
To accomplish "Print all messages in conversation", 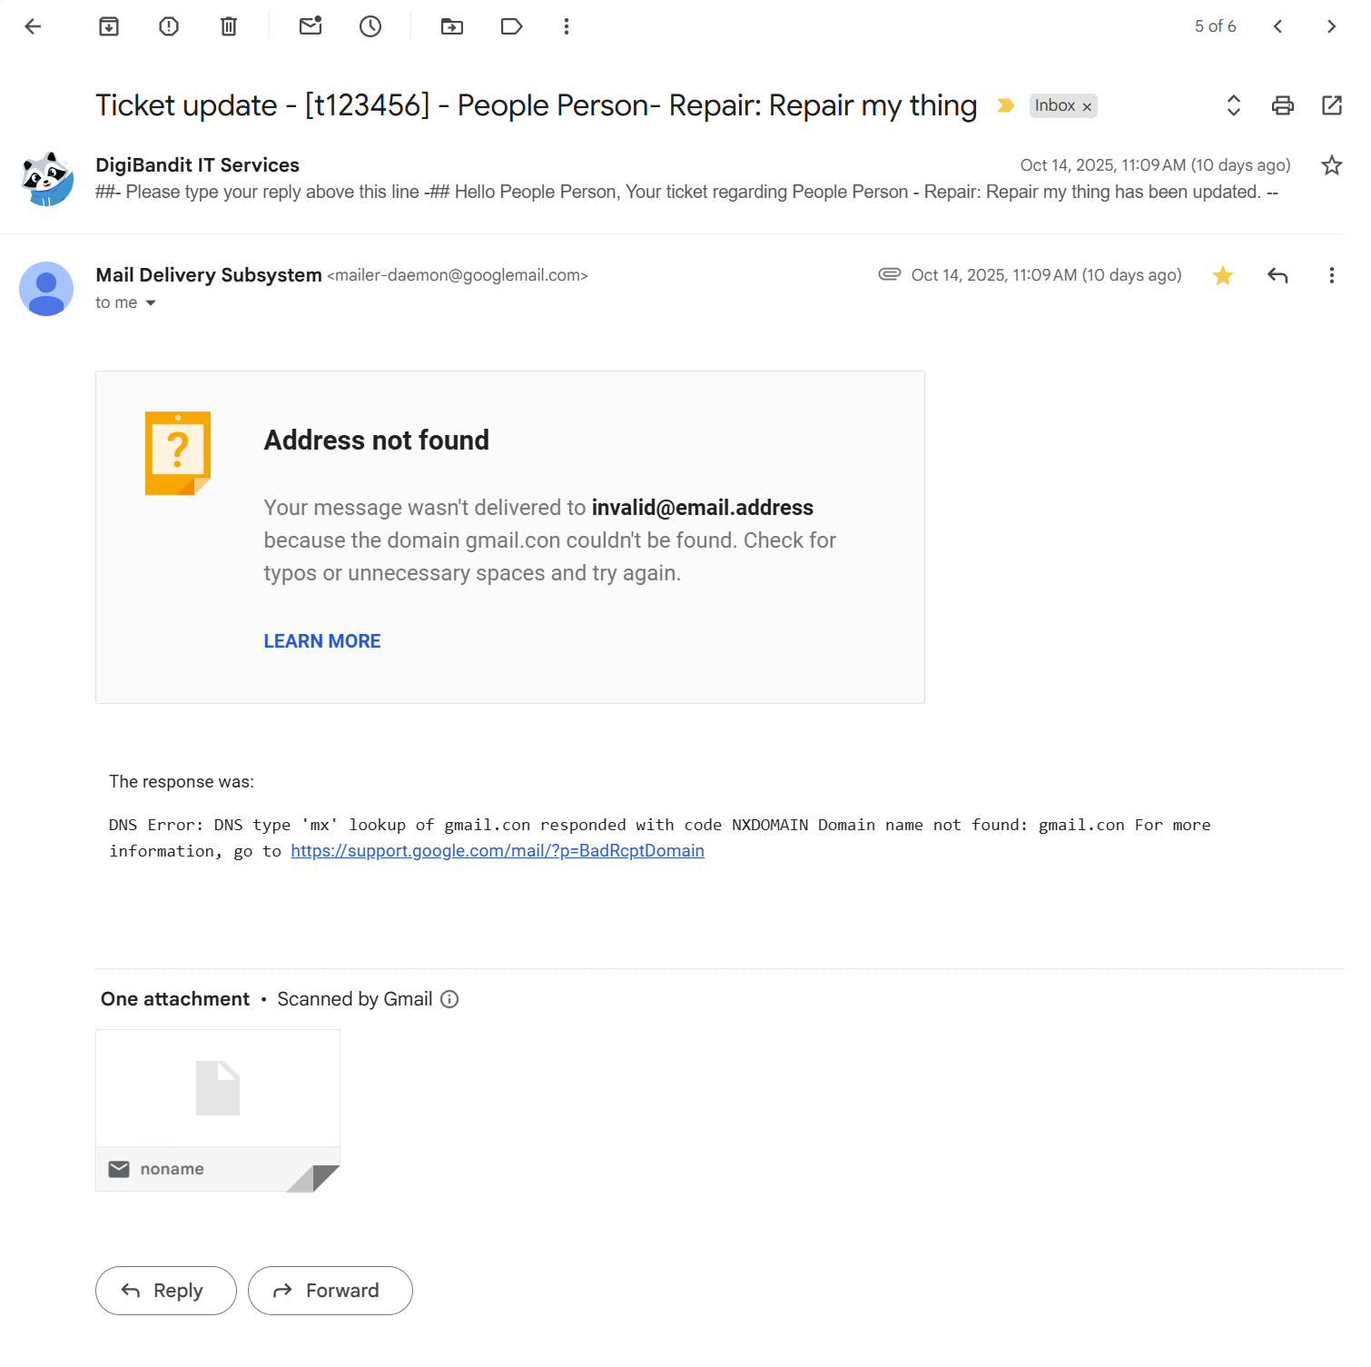I will pyautogui.click(x=1283, y=105).
